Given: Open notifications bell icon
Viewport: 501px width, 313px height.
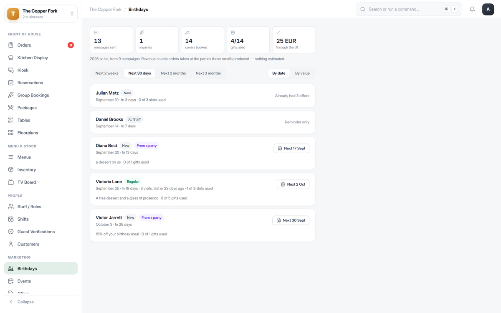Looking at the screenshot, I should (x=472, y=9).
